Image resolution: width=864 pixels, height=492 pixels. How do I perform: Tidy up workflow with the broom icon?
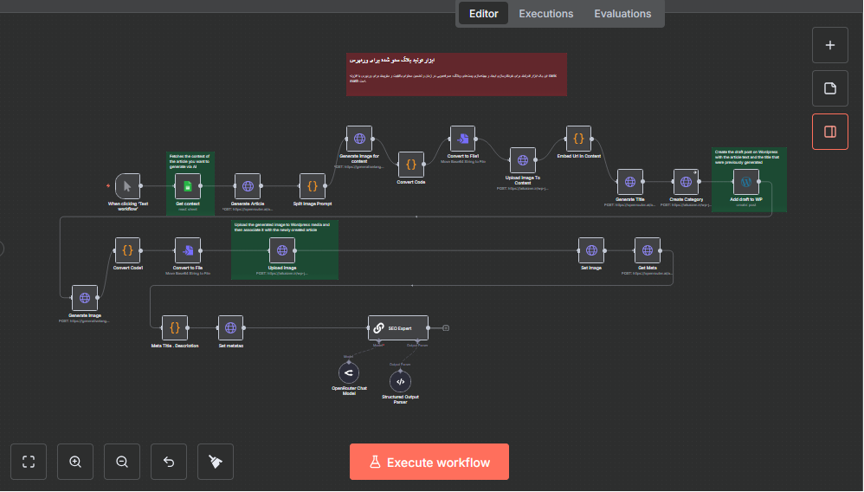click(216, 462)
